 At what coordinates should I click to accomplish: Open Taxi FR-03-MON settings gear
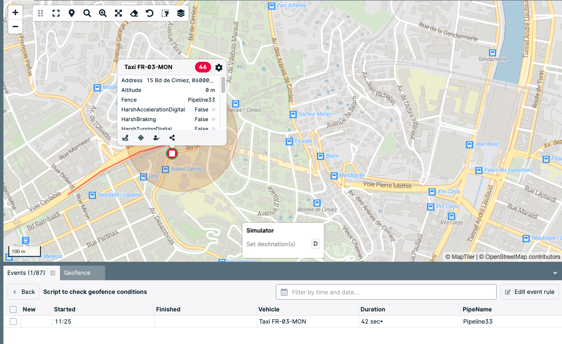click(219, 67)
